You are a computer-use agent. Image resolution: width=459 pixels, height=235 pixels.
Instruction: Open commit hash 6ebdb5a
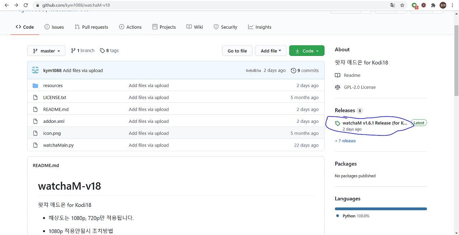(253, 71)
